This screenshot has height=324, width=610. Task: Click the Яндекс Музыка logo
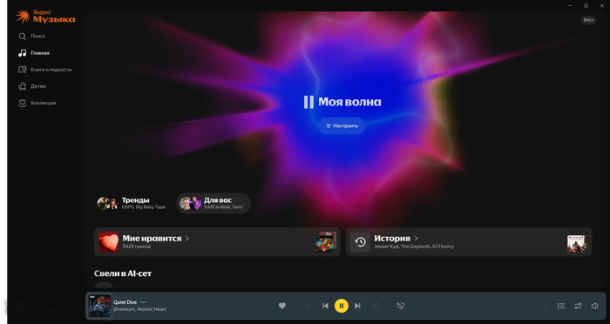[45, 17]
